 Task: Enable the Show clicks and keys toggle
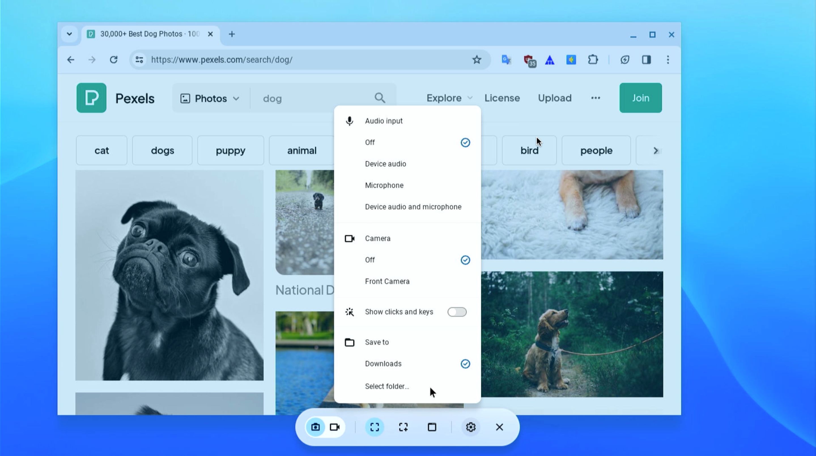coord(457,312)
